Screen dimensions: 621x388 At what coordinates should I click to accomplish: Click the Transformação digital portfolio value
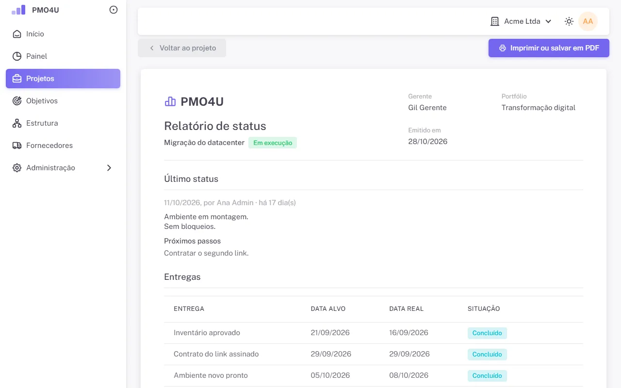[x=539, y=108]
